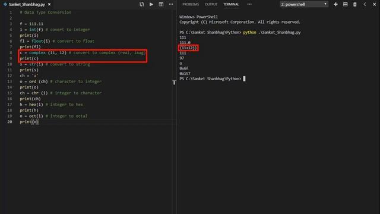380x214 pixels.
Task: Split the editor with the split icon
Action: 161,4
